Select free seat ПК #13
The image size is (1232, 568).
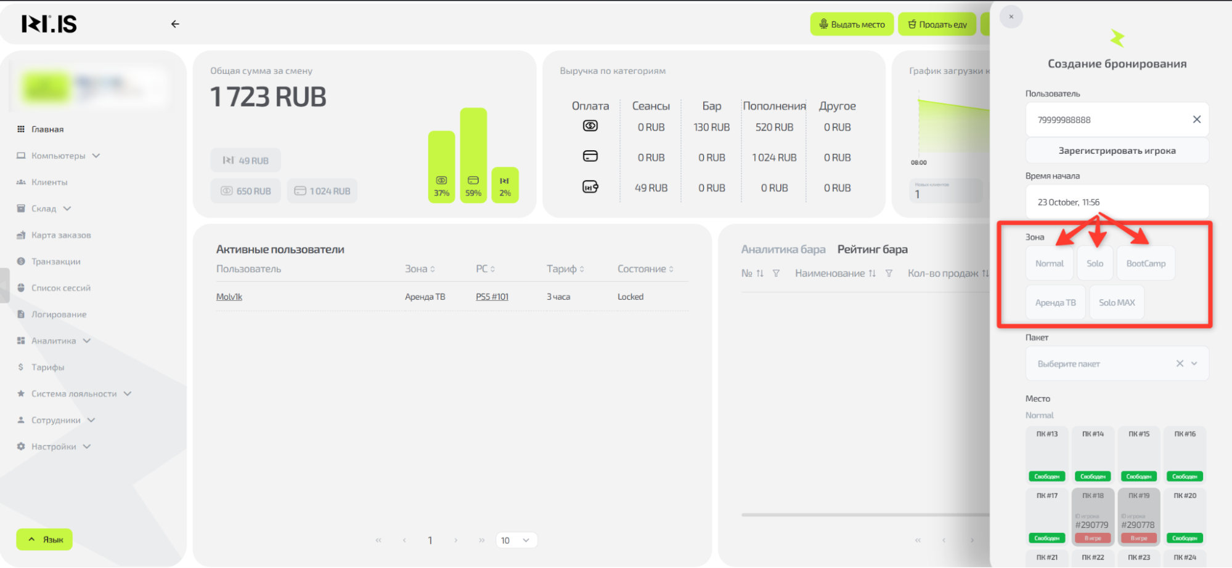[x=1046, y=454]
